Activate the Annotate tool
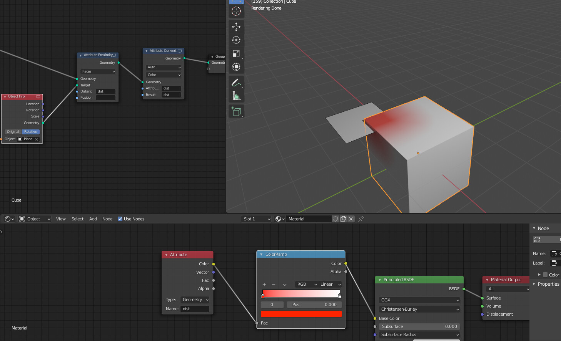561x341 pixels. [x=236, y=82]
